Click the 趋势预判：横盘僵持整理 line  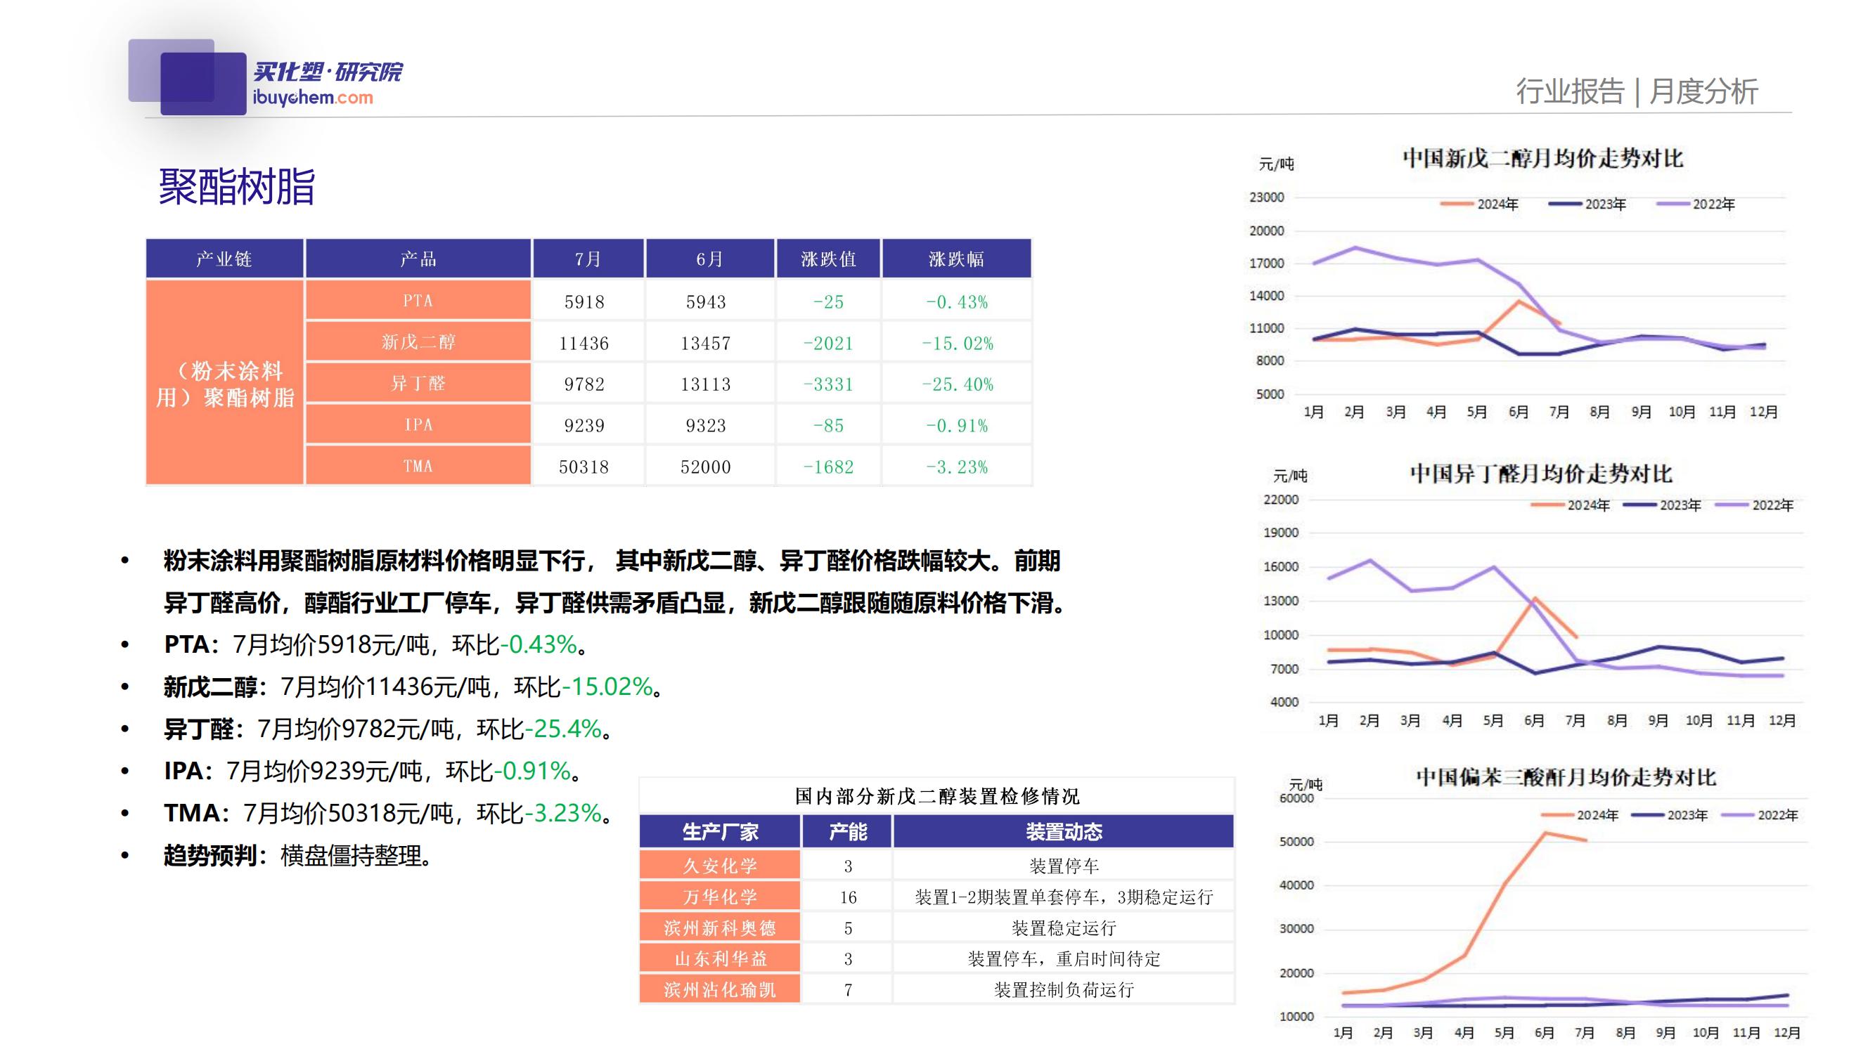[x=299, y=855]
